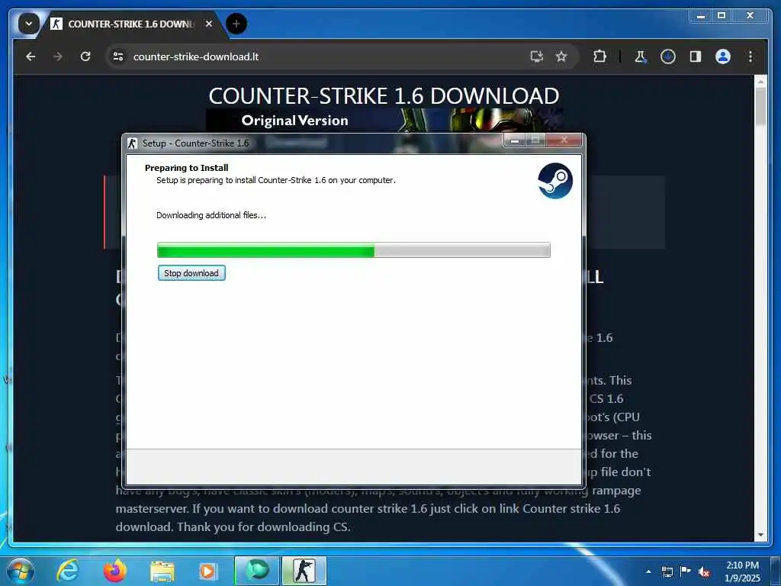The width and height of the screenshot is (781, 586).
Task: Click the browser forward arrow
Action: (x=58, y=56)
